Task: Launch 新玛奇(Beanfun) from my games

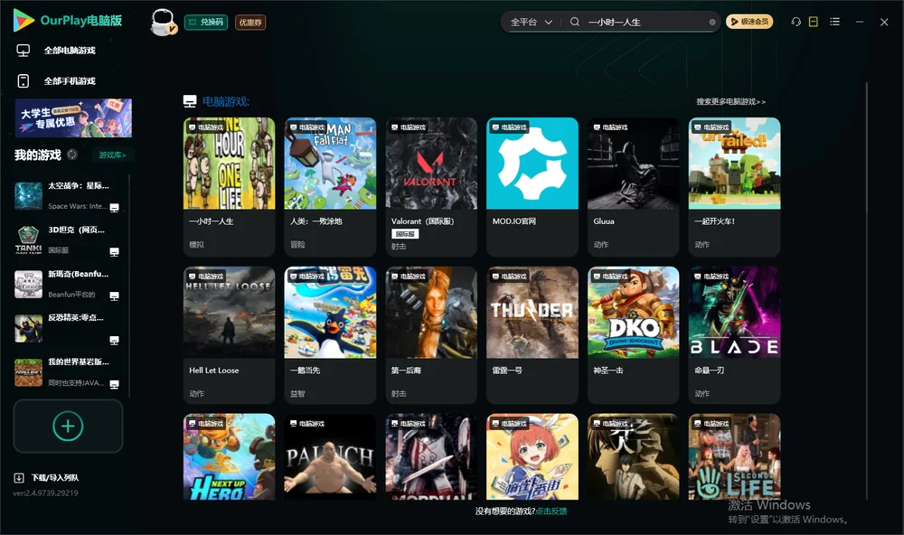Action: click(68, 284)
